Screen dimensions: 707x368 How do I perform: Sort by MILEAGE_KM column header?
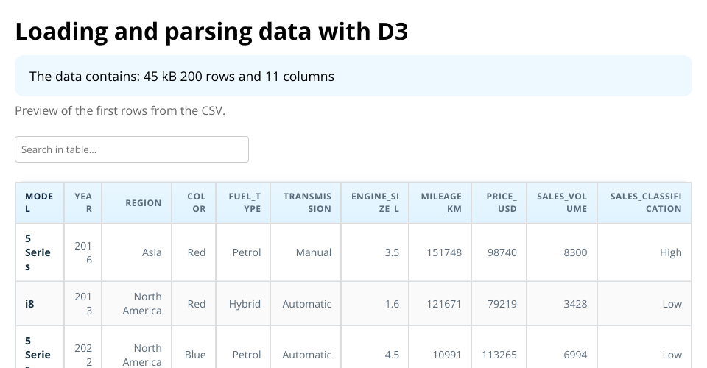[441, 202]
